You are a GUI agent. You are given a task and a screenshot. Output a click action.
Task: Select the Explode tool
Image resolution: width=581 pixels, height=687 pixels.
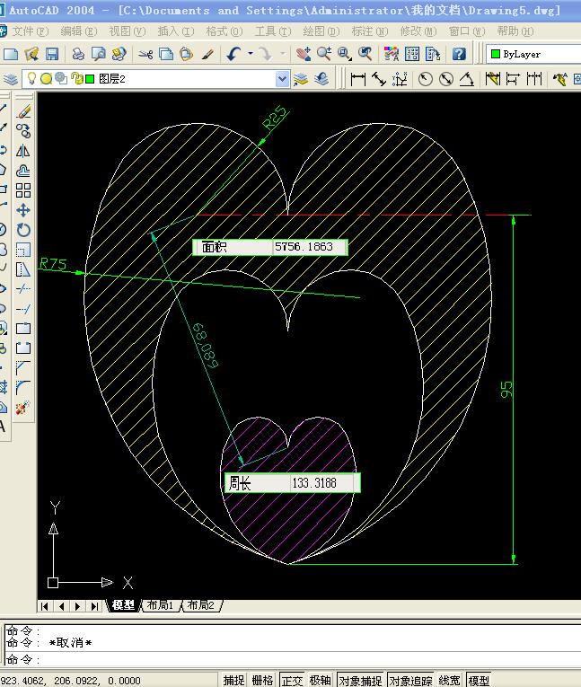[x=23, y=408]
